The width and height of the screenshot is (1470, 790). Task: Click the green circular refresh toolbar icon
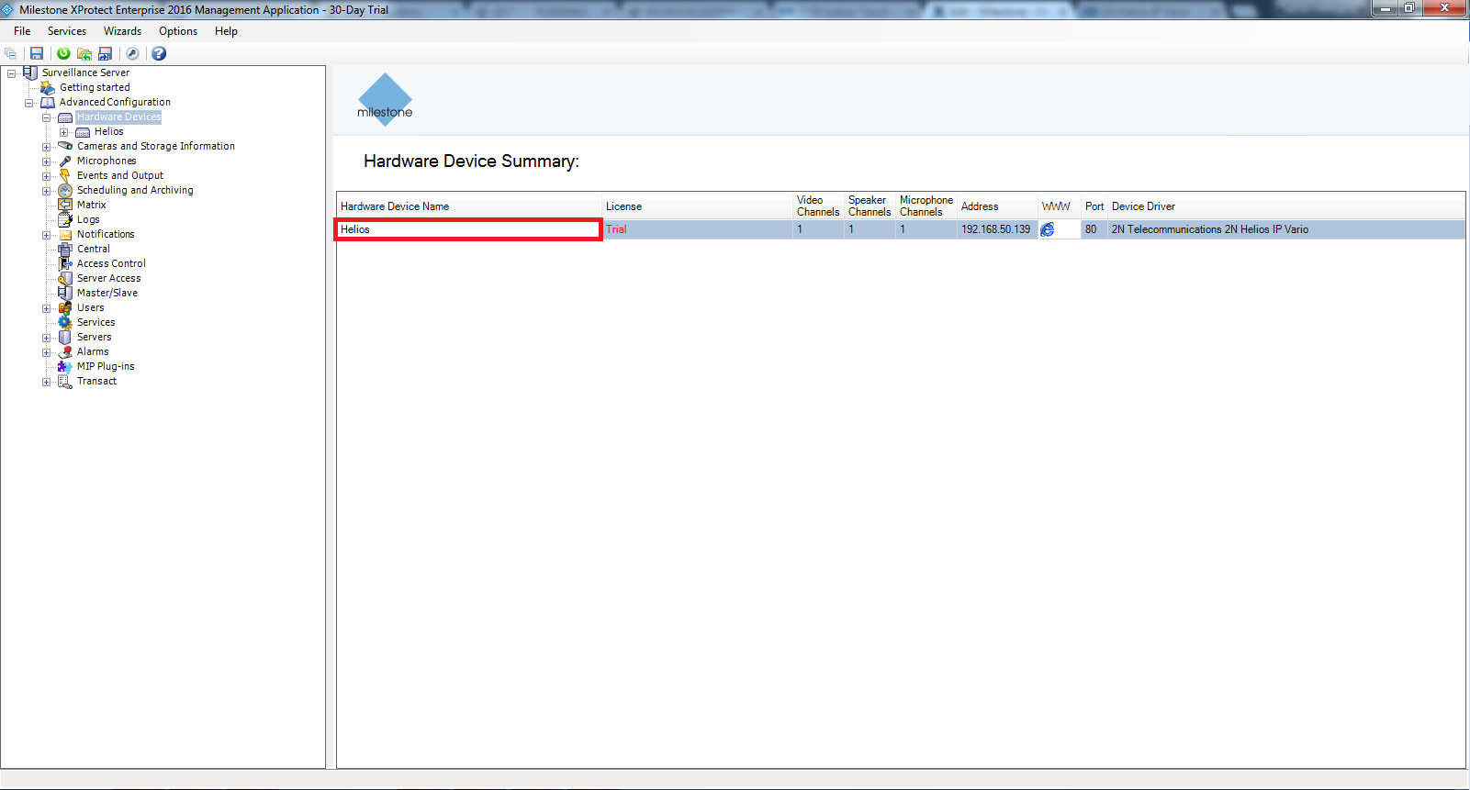pos(63,54)
